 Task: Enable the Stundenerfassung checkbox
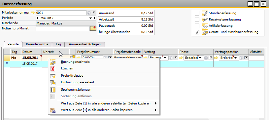[197, 13]
